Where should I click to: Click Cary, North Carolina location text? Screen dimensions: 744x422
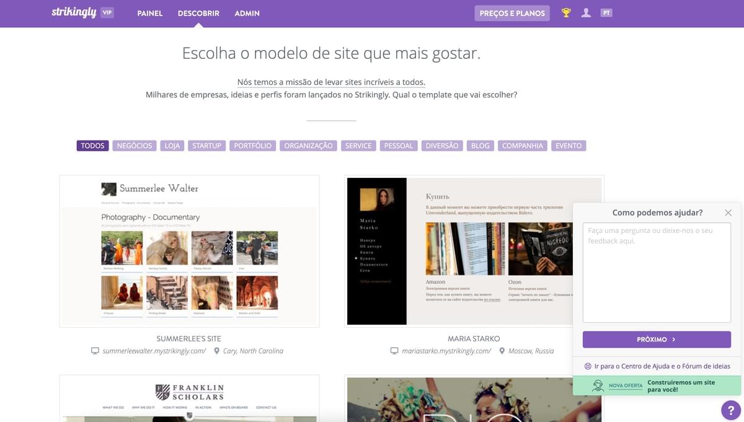coord(253,351)
